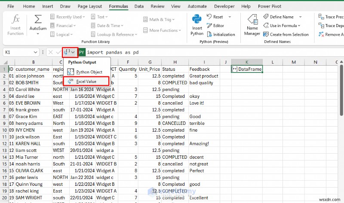Viewport: 344px width, 203px height.
Task: Switch to the Data tab
Action: point(139,6)
